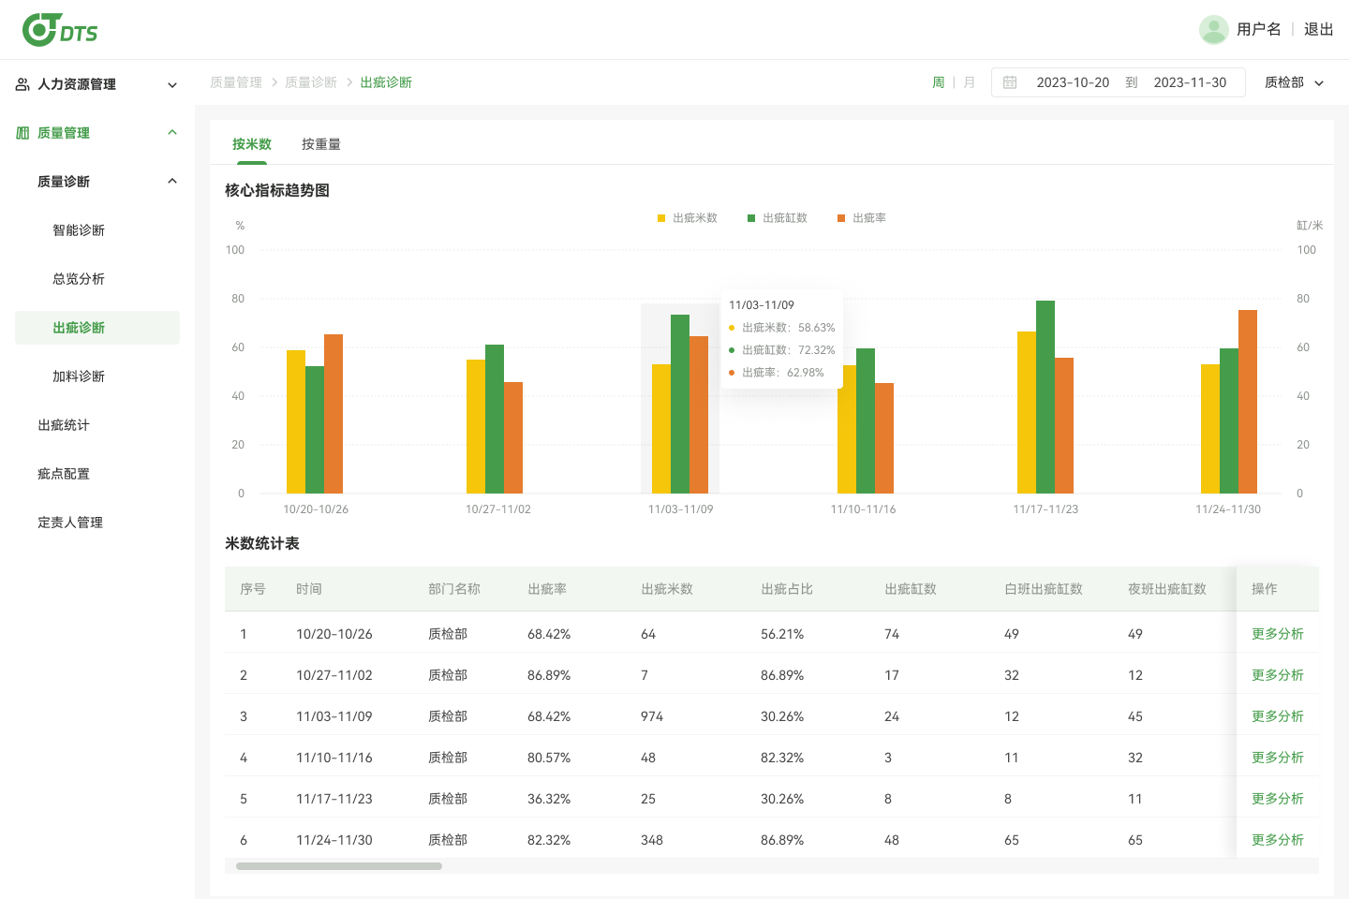
Task: Switch the time granularity to 周
Action: coord(939,82)
